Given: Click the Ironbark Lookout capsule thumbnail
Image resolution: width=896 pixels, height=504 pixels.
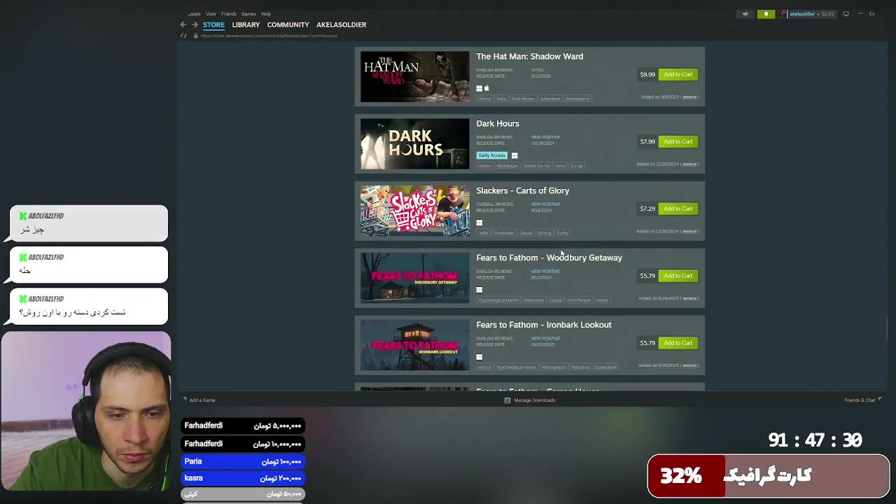Looking at the screenshot, I should click(415, 346).
